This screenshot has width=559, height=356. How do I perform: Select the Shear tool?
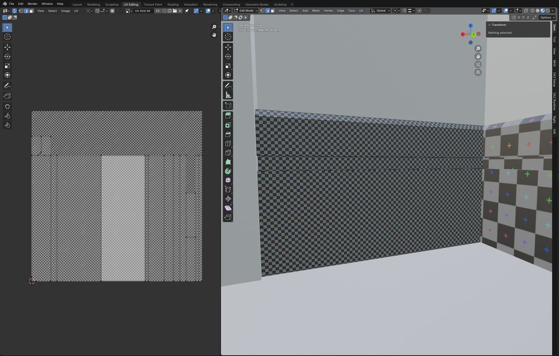[x=228, y=208]
